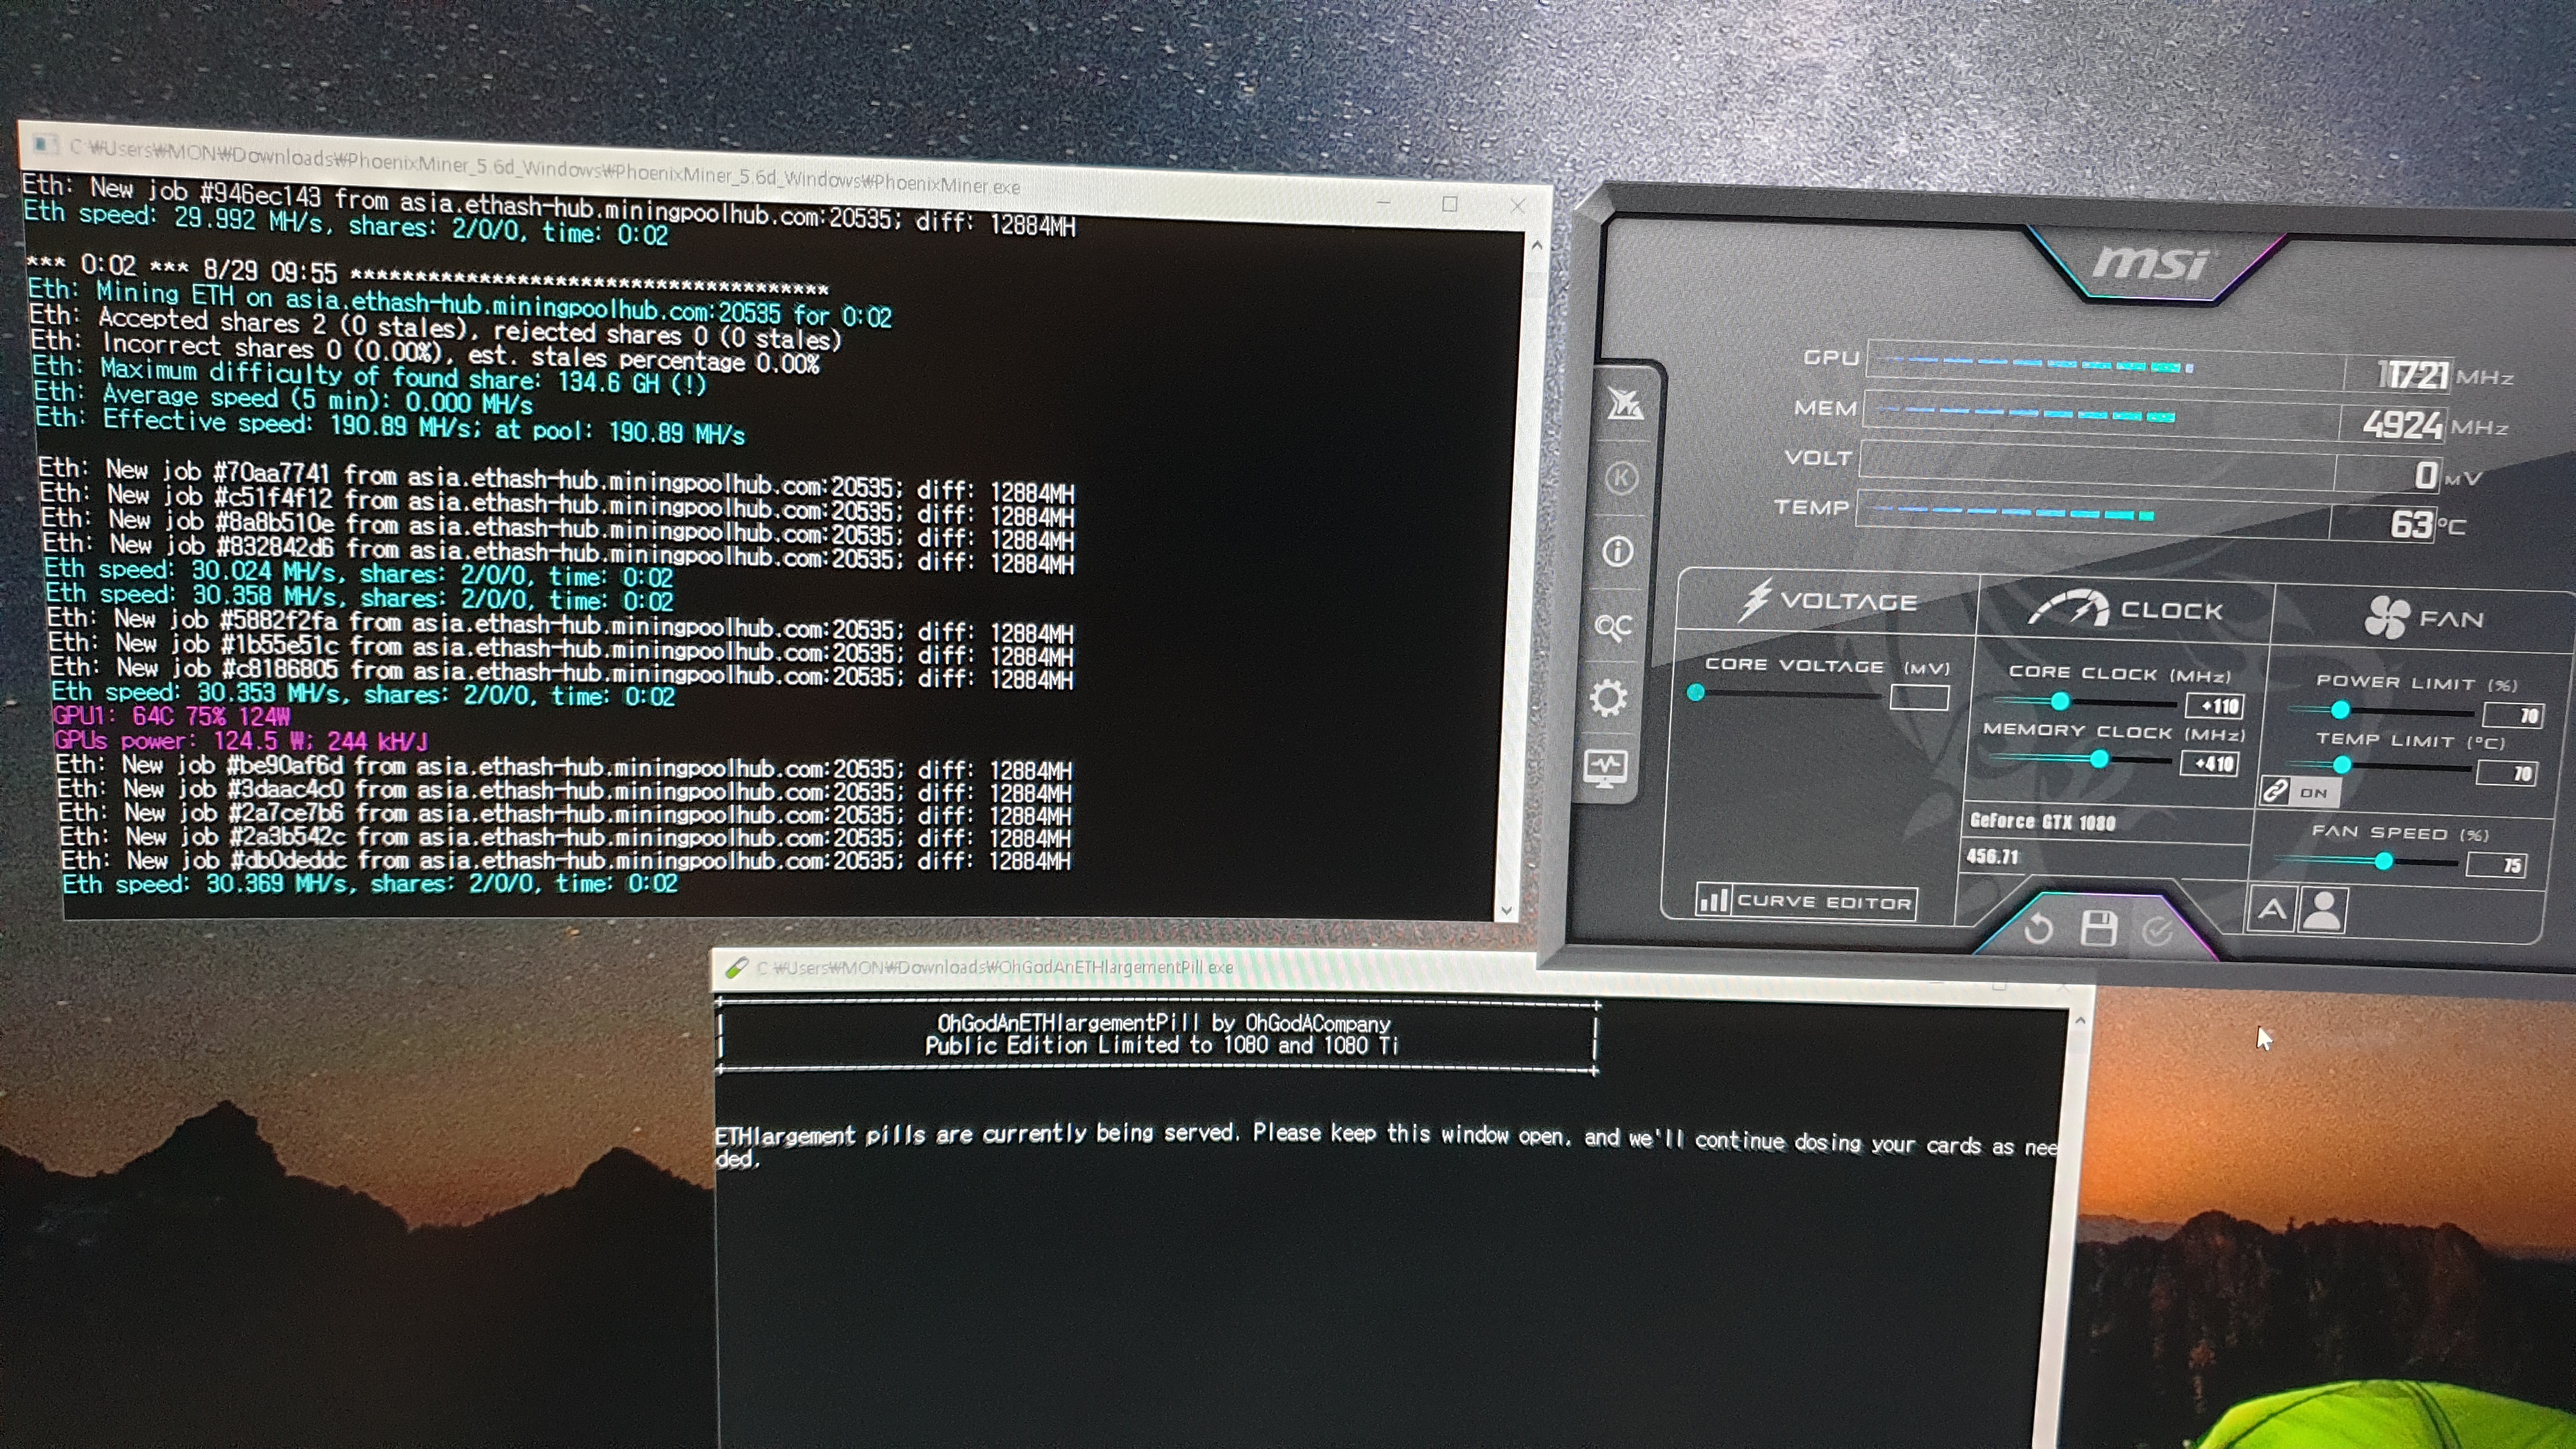Click the 'Eth speed: 30.024 MH/s' line
The image size is (2576, 1449).
pos(359,573)
